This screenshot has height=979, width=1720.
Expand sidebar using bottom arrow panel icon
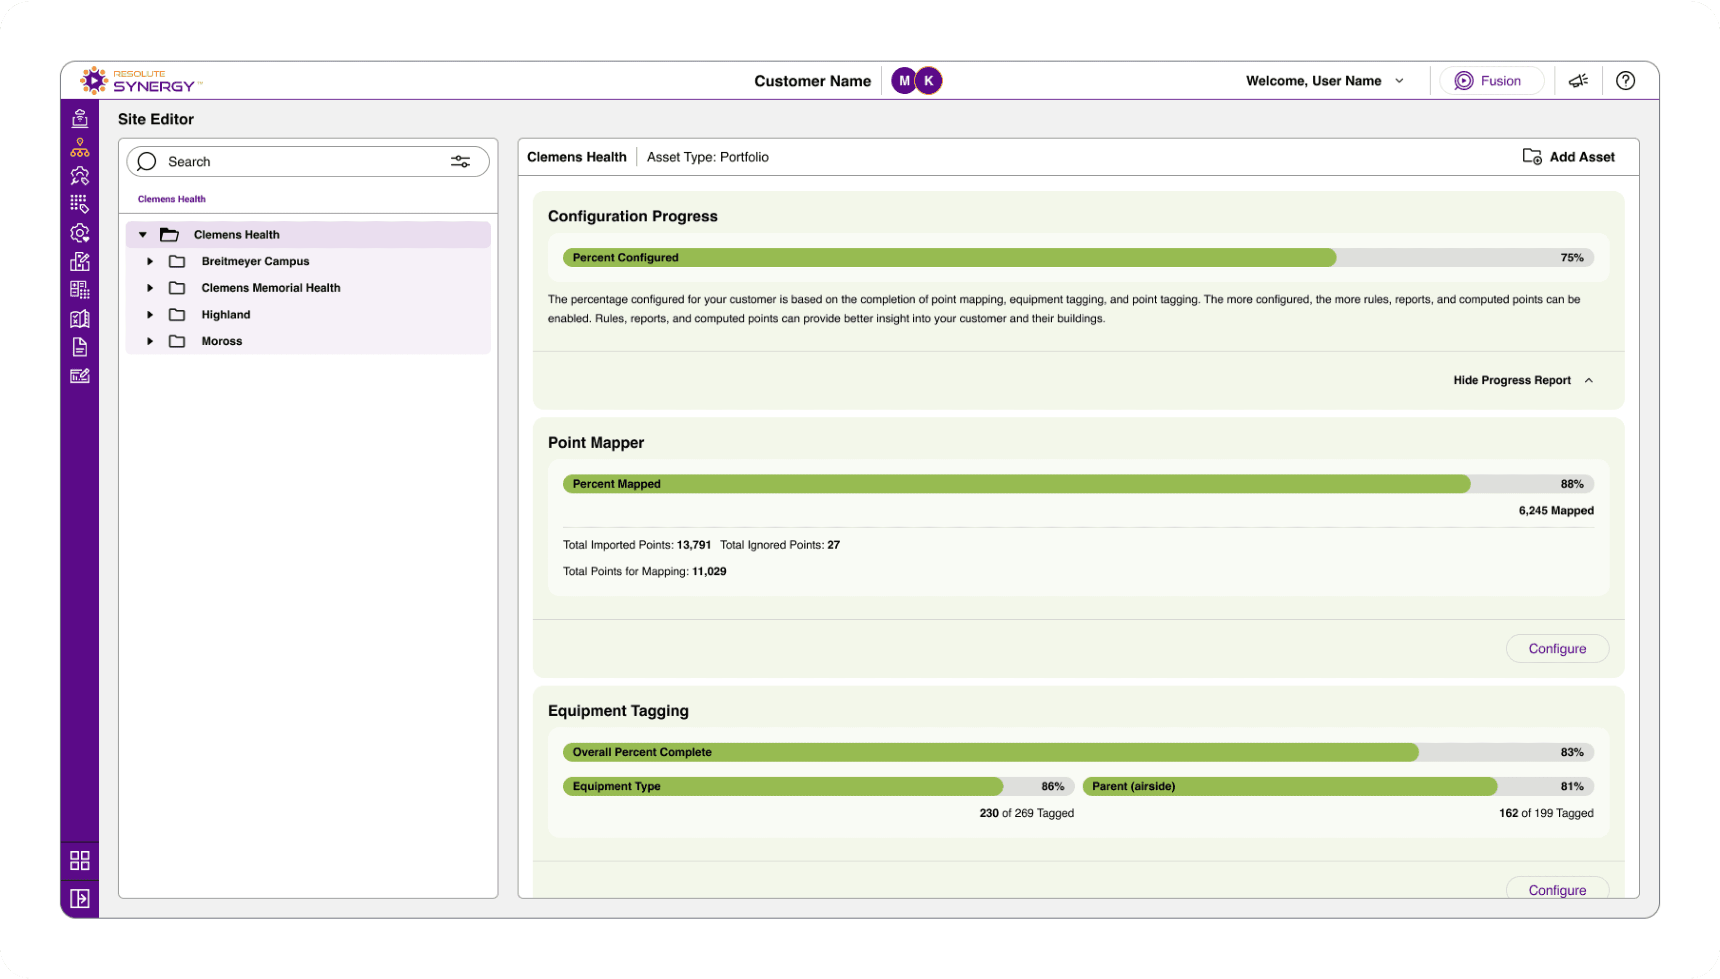(x=79, y=898)
